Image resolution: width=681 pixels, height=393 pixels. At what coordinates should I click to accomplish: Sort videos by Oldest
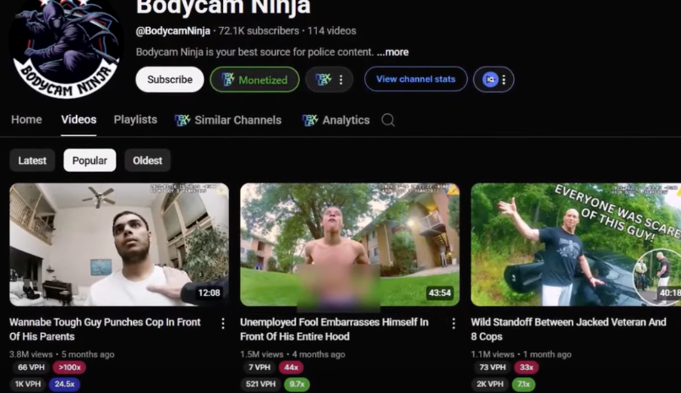click(x=147, y=161)
